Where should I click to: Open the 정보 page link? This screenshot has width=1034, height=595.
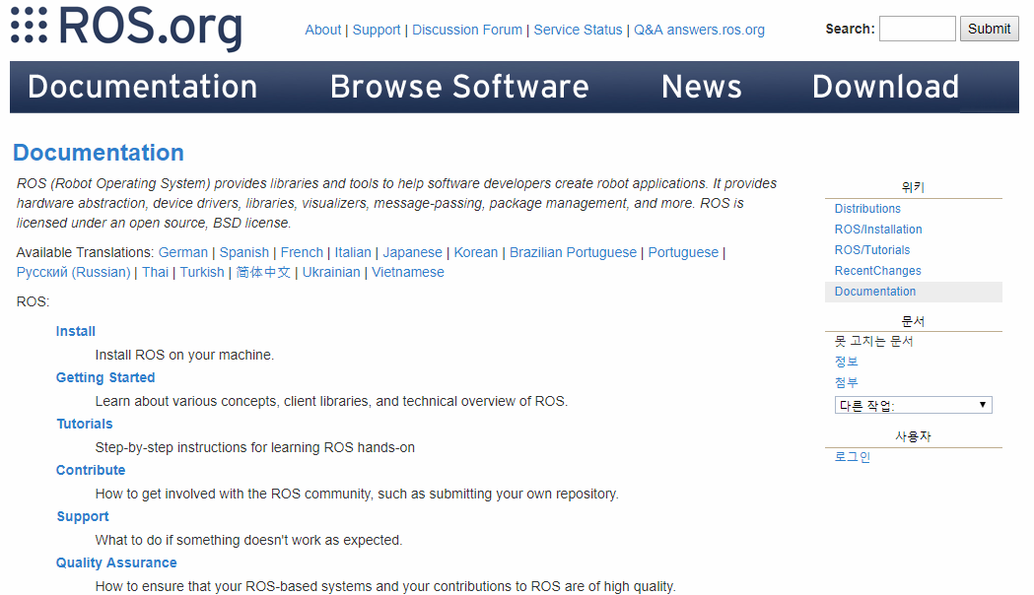pos(846,362)
